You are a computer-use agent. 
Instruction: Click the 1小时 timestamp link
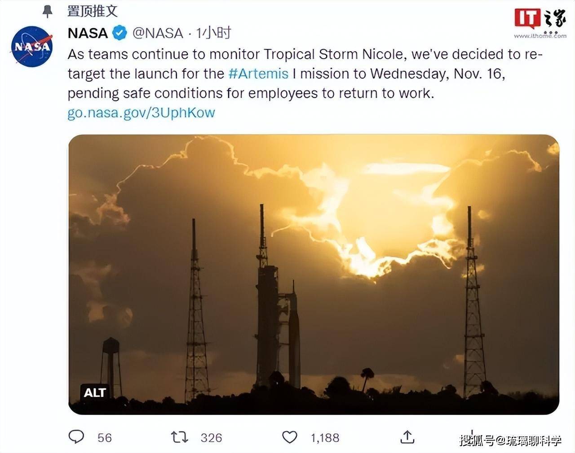(212, 33)
